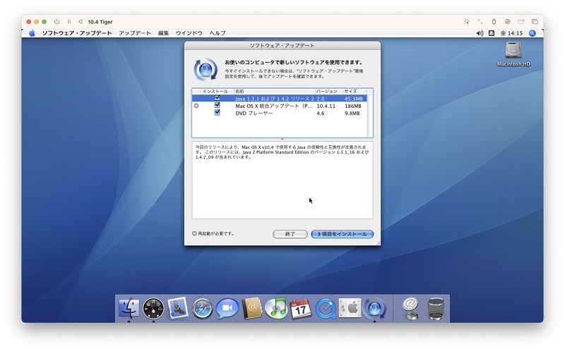565x351 pixels.
Task: Open Macintosh HD desktop drive icon
Action: click(x=513, y=54)
